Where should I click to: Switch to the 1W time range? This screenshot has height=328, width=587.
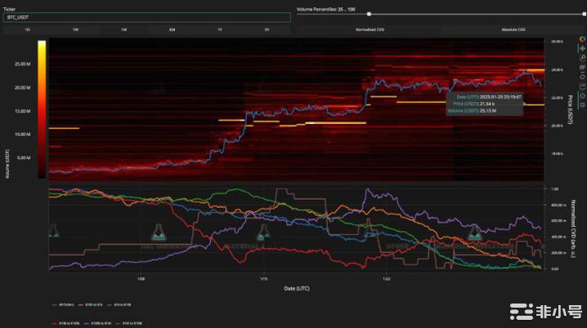pos(75,29)
